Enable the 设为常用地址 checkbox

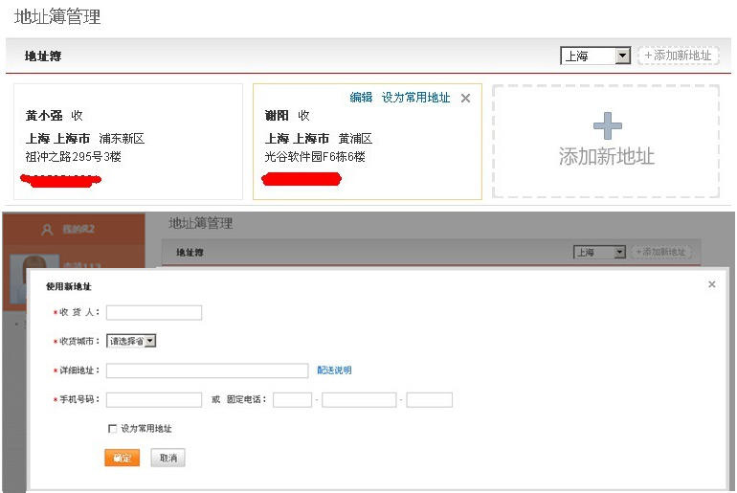tap(113, 429)
